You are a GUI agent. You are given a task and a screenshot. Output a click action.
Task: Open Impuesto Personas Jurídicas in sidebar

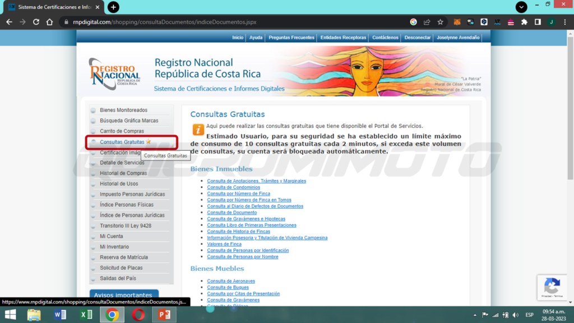[x=132, y=194]
